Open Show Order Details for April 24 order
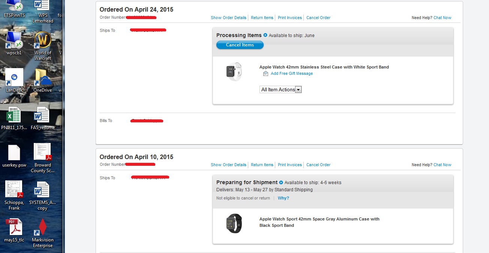This screenshot has height=253, width=489. pyautogui.click(x=228, y=18)
